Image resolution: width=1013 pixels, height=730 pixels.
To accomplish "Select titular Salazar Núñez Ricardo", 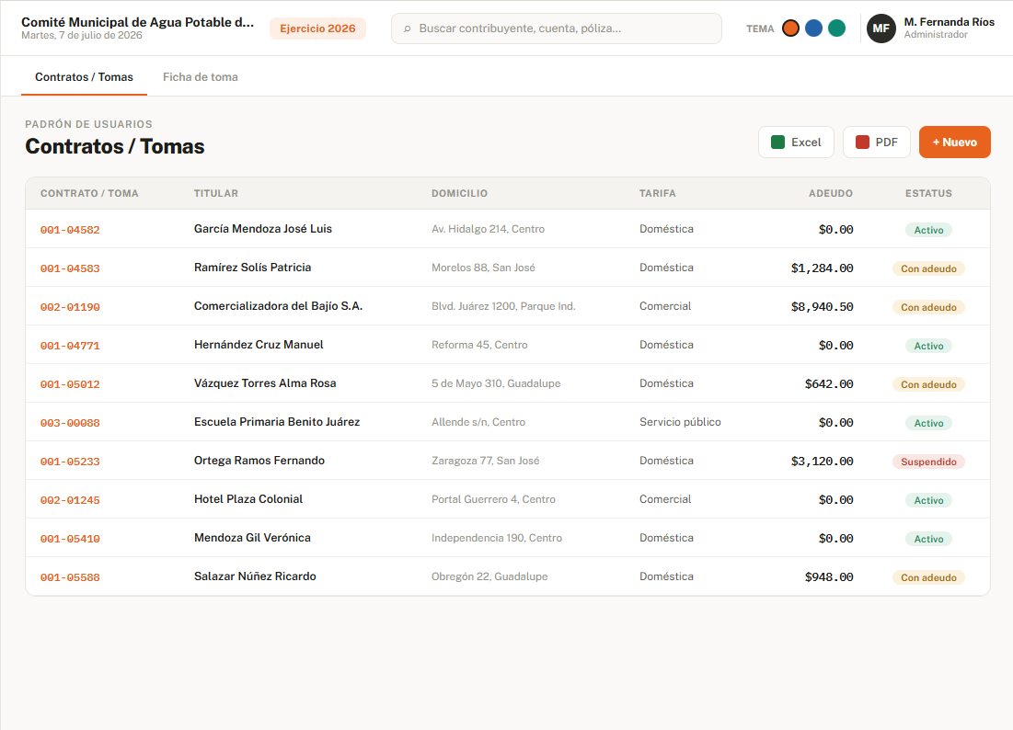I will (255, 576).
